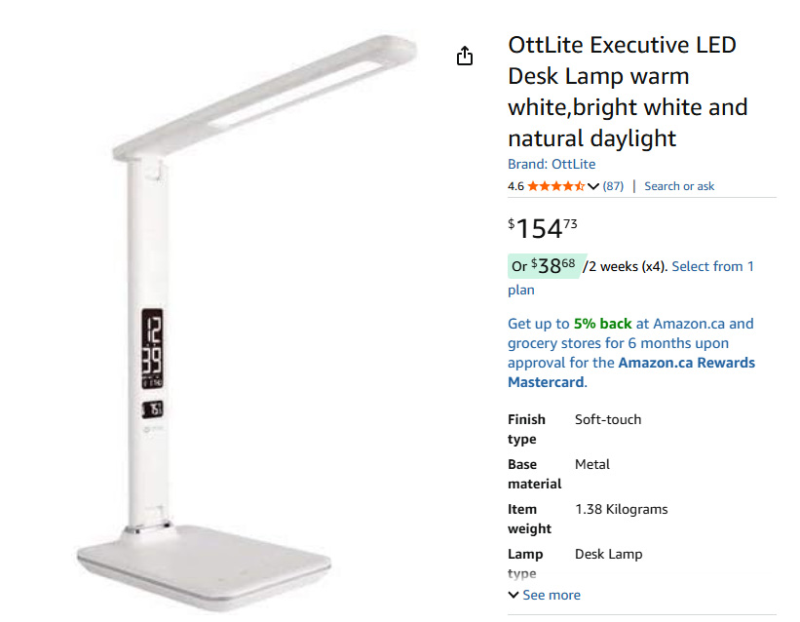800x622 pixels.
Task: Open the Amazon.ca Rewards Mastercard offer link
Action: [687, 363]
